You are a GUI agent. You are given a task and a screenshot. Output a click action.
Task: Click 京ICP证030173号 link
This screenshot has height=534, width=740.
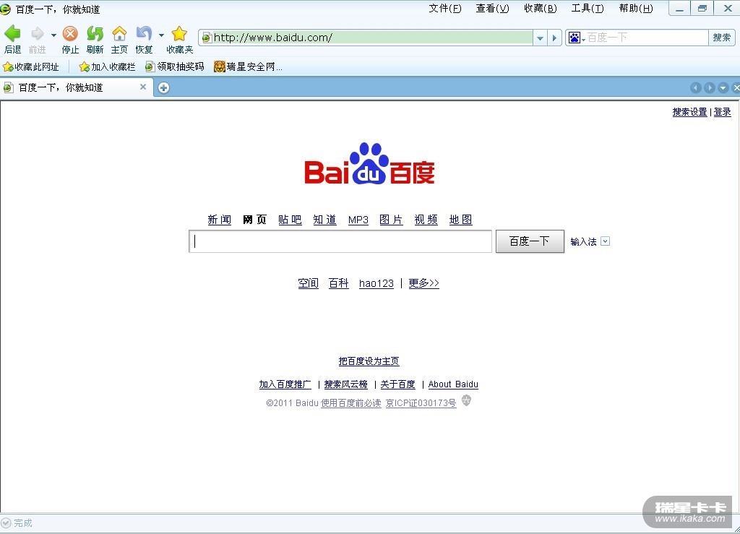[421, 403]
